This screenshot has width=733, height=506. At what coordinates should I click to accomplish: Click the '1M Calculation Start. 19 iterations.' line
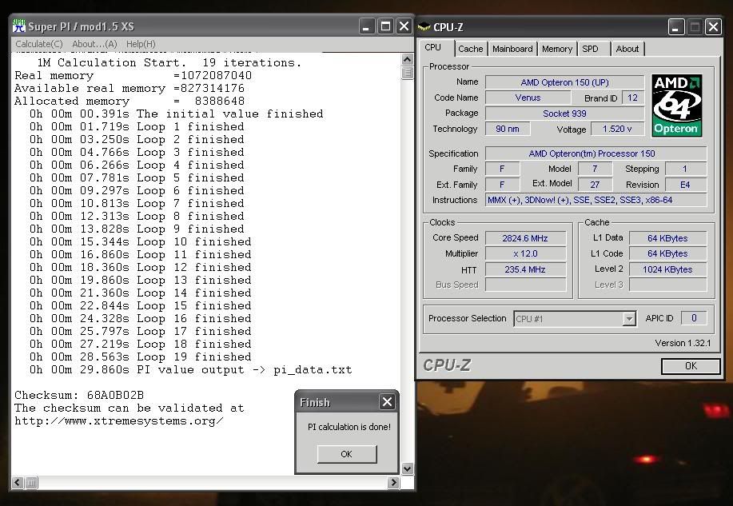tap(169, 62)
